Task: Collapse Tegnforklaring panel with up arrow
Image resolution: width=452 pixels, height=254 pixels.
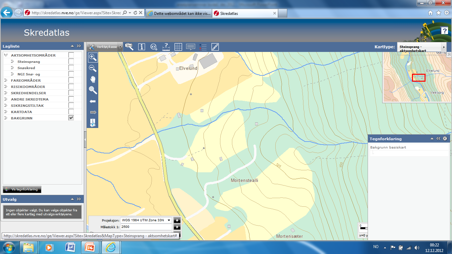Action: (432, 139)
